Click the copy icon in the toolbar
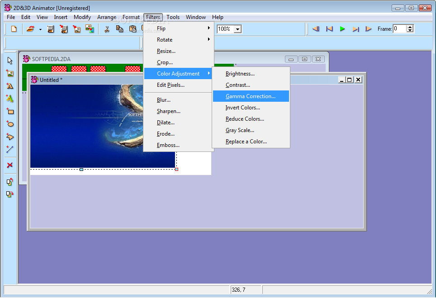Screen dimensions: 436x298 click(119, 29)
